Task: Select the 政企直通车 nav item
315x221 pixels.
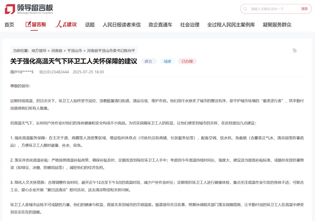Action: 160,24
